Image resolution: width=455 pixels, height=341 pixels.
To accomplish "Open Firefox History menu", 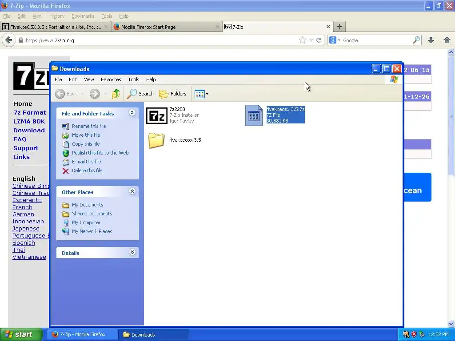I will coord(56,16).
